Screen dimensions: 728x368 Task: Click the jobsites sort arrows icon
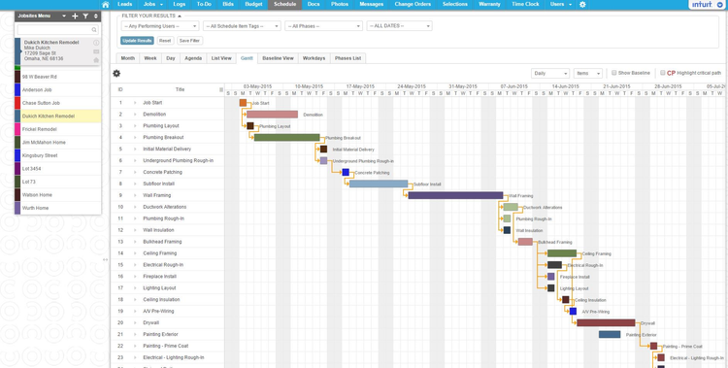click(96, 17)
